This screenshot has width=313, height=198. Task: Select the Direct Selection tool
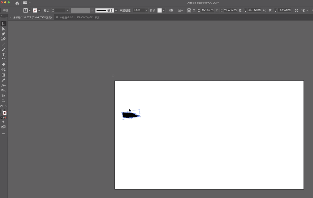[3, 29]
